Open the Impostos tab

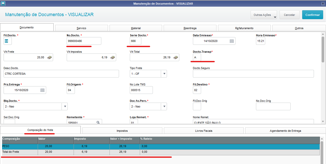(122, 131)
